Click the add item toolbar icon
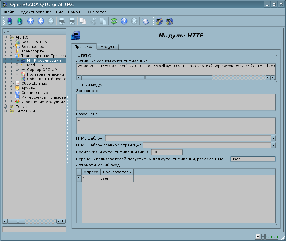This screenshot has height=241, width=286. (61, 21)
